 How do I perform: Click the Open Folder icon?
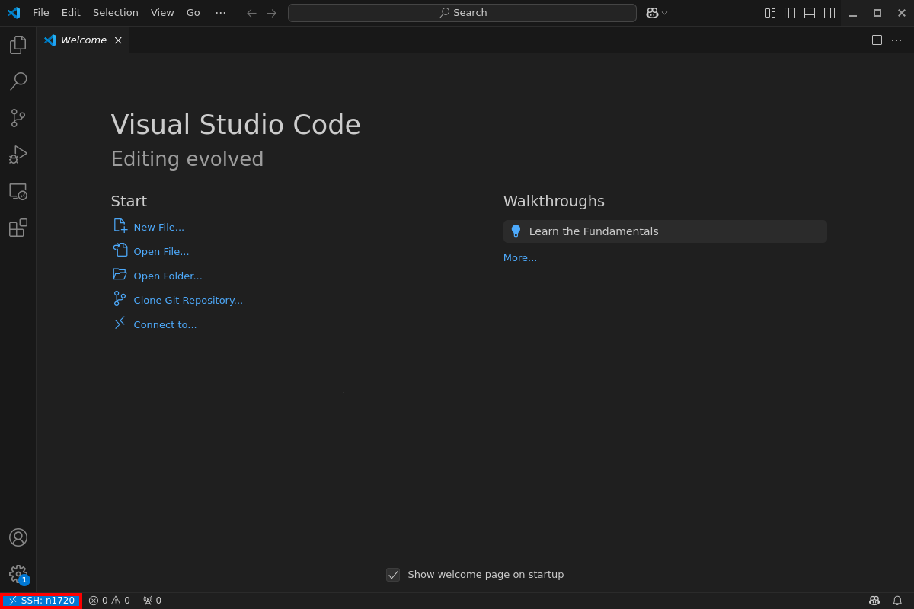pyautogui.click(x=120, y=274)
